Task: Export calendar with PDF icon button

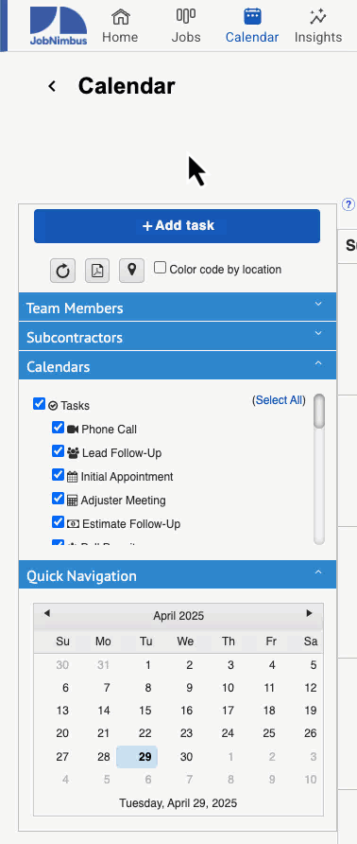Action: [x=97, y=271]
